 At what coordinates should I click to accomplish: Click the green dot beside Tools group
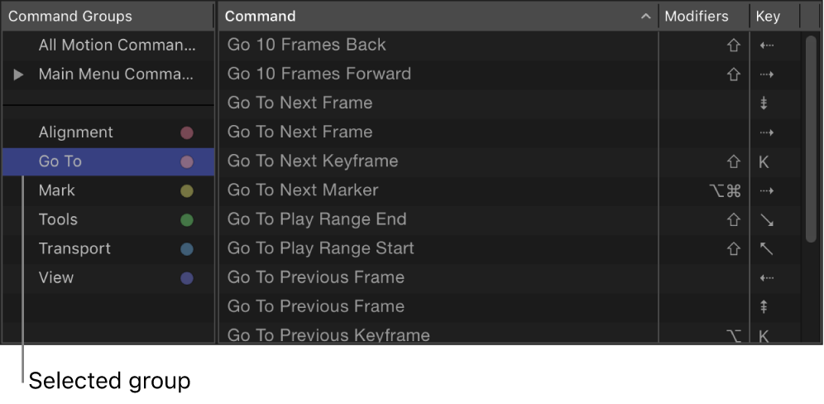click(187, 220)
